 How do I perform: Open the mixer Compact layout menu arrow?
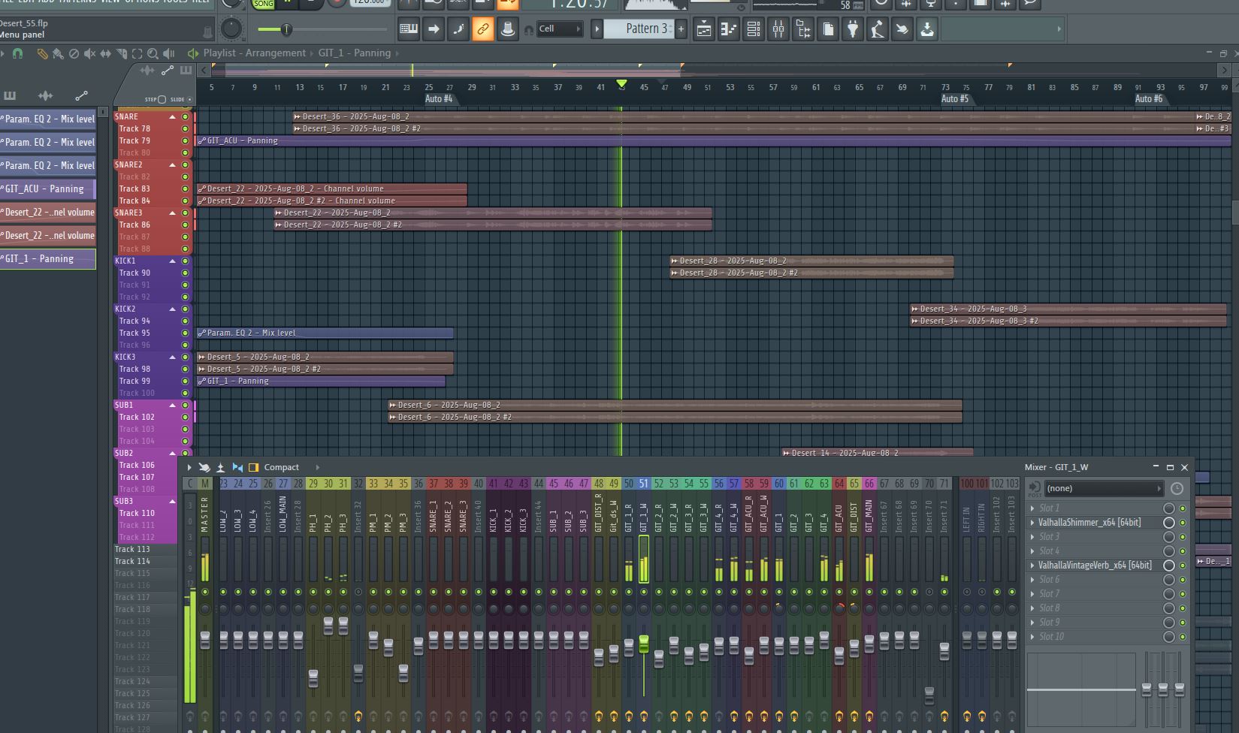[x=317, y=467]
